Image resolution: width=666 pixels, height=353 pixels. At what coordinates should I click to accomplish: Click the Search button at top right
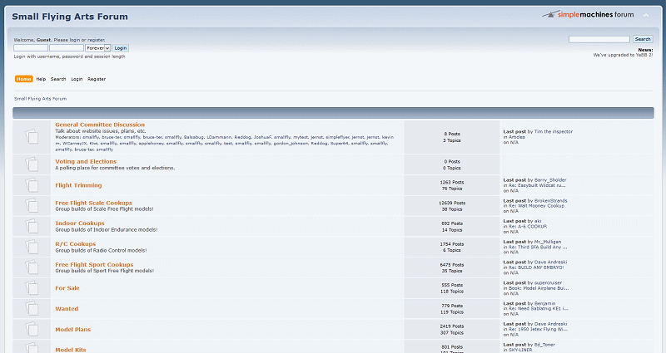643,39
